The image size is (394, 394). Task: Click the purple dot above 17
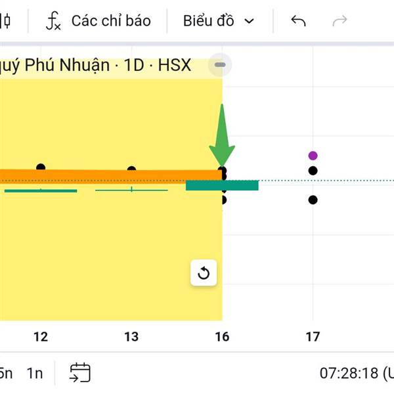click(x=313, y=156)
